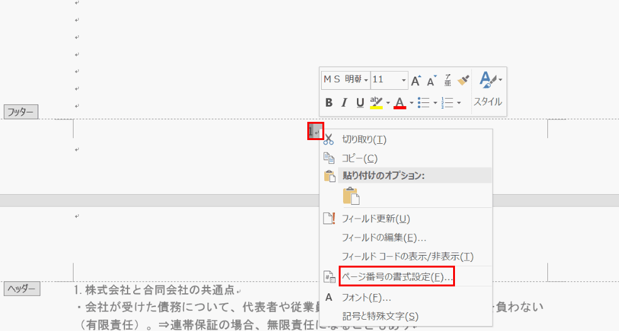Choose ページ番号の書式設定 from the context menu

(x=397, y=276)
